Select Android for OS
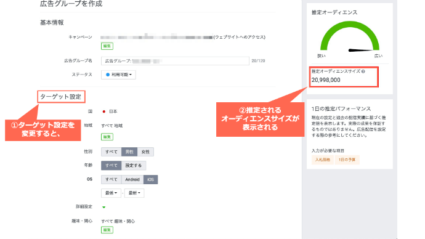The height and width of the screenshot is (239, 425). (x=132, y=180)
